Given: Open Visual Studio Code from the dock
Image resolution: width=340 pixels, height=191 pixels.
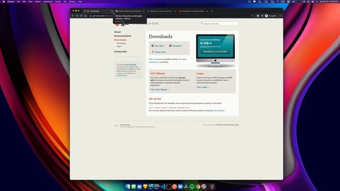Looking at the screenshot, I should pos(163,186).
